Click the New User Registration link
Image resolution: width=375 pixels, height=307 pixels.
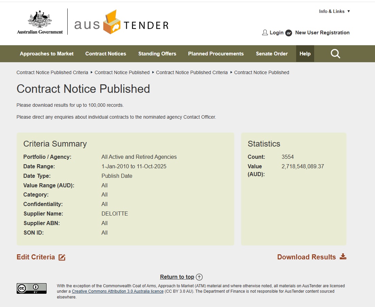coord(322,33)
